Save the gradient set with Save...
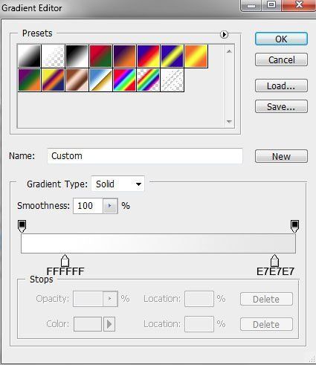Screen dimensions: 316x365 pyautogui.click(x=281, y=106)
